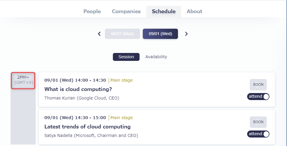Switch to the People tab
Viewport: 287px width, 146px height.
point(92,11)
